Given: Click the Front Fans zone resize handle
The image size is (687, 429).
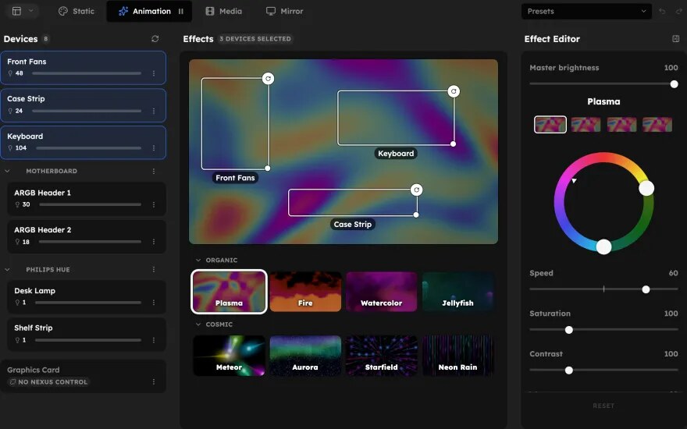Looking at the screenshot, I should coord(268,168).
